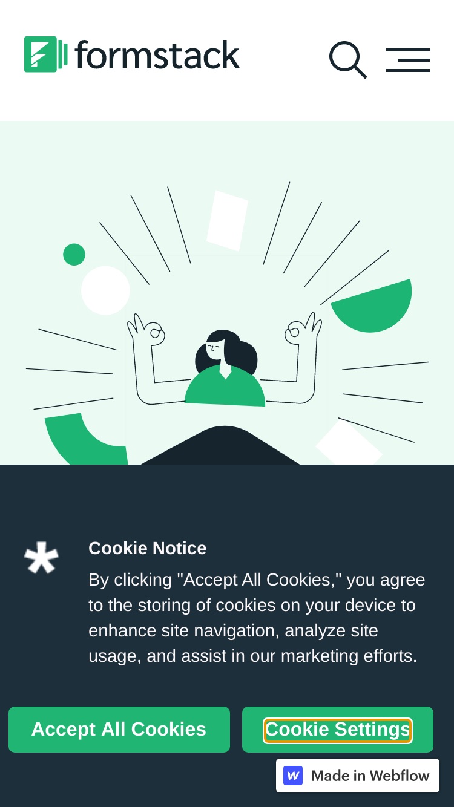
Task: Click the small green circle in illustration
Action: click(74, 255)
